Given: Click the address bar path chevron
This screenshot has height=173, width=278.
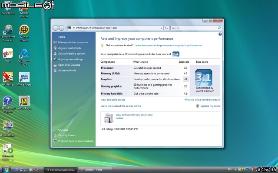Looking at the screenshot, I should coord(73,28).
